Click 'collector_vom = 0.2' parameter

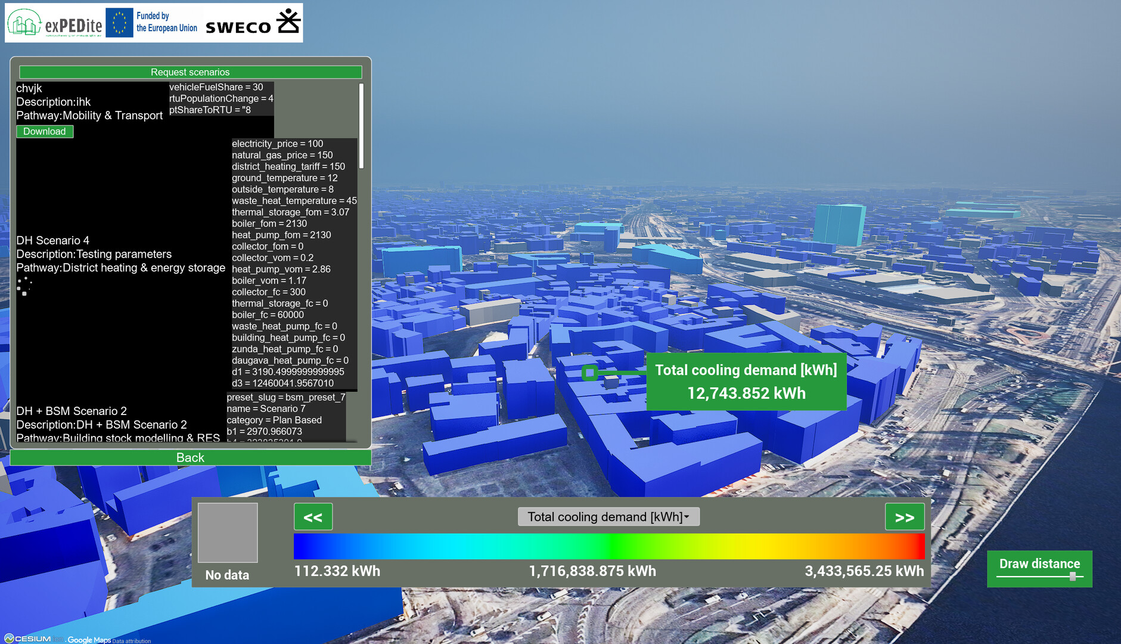[x=272, y=258]
